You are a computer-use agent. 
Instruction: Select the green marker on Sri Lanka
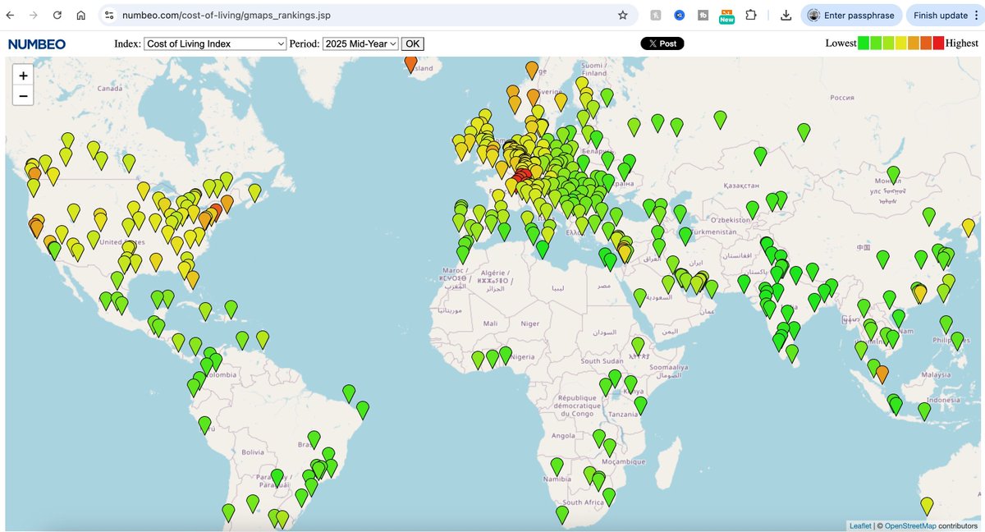pyautogui.click(x=792, y=354)
